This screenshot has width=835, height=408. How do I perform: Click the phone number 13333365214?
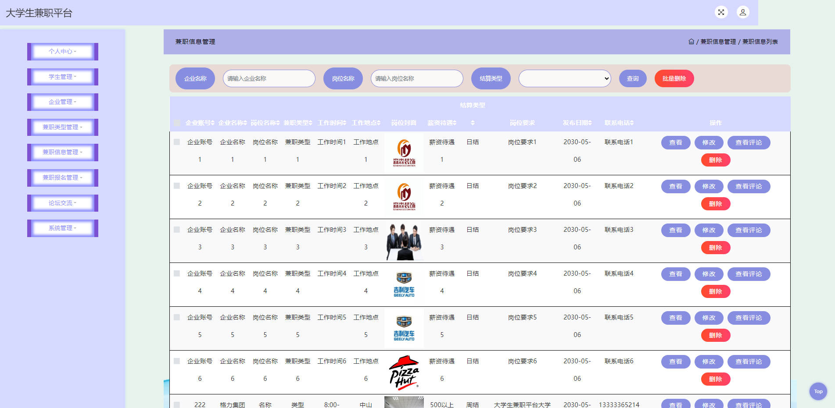pyautogui.click(x=619, y=405)
